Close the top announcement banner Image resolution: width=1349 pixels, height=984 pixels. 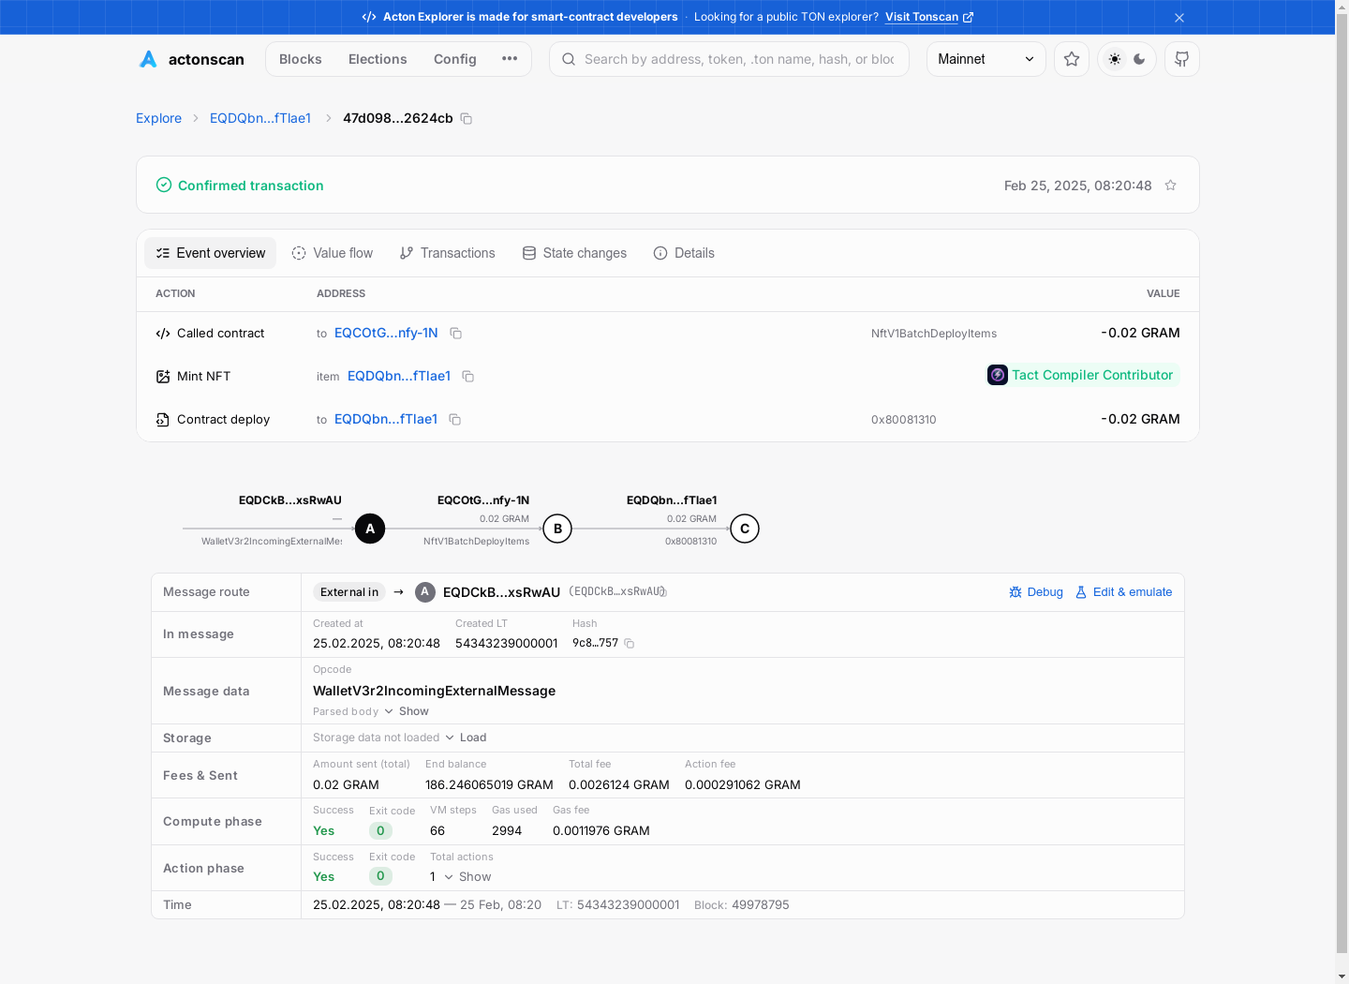tap(1179, 18)
